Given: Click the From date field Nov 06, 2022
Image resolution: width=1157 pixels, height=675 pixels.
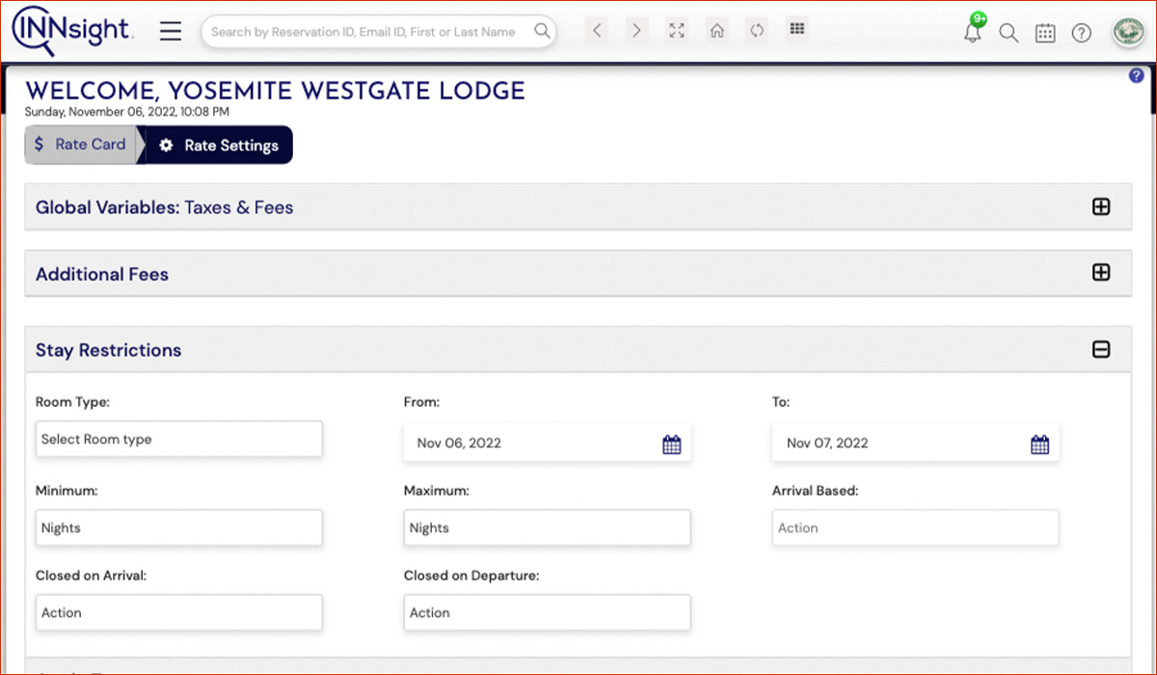Looking at the screenshot, I should (x=547, y=444).
